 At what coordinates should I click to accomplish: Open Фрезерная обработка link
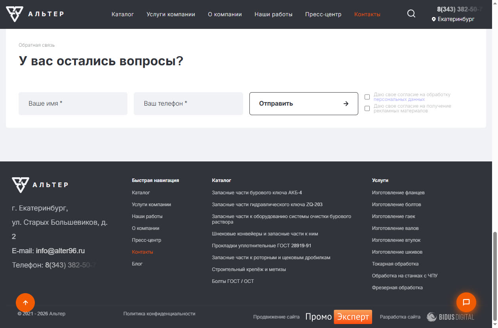point(397,288)
